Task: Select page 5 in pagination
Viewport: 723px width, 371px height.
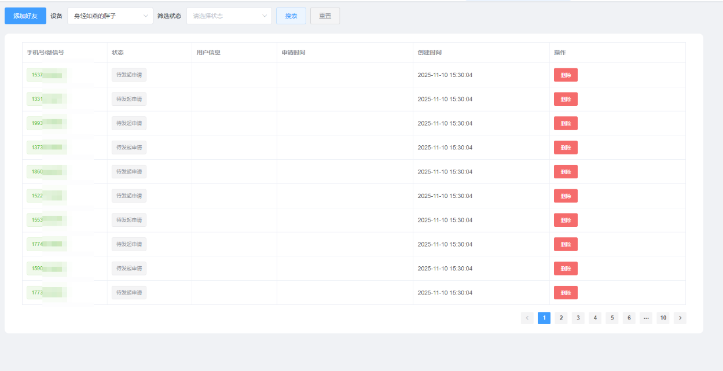Action: click(x=612, y=318)
